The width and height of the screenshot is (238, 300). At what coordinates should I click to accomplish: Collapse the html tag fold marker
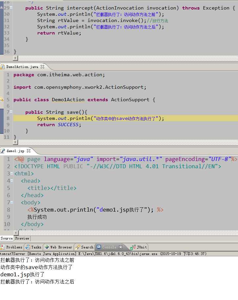tap(12, 173)
